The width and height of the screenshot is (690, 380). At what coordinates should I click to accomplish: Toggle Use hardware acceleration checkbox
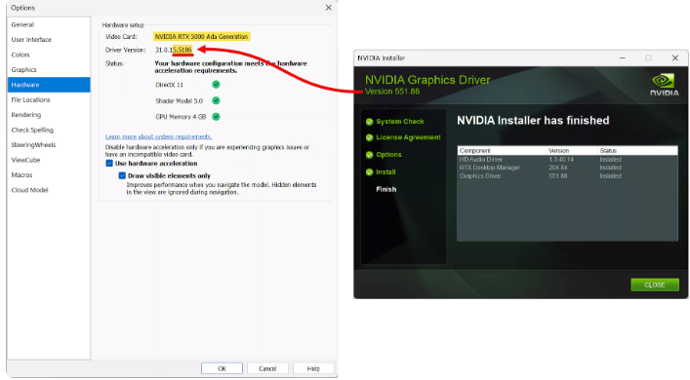pos(109,164)
